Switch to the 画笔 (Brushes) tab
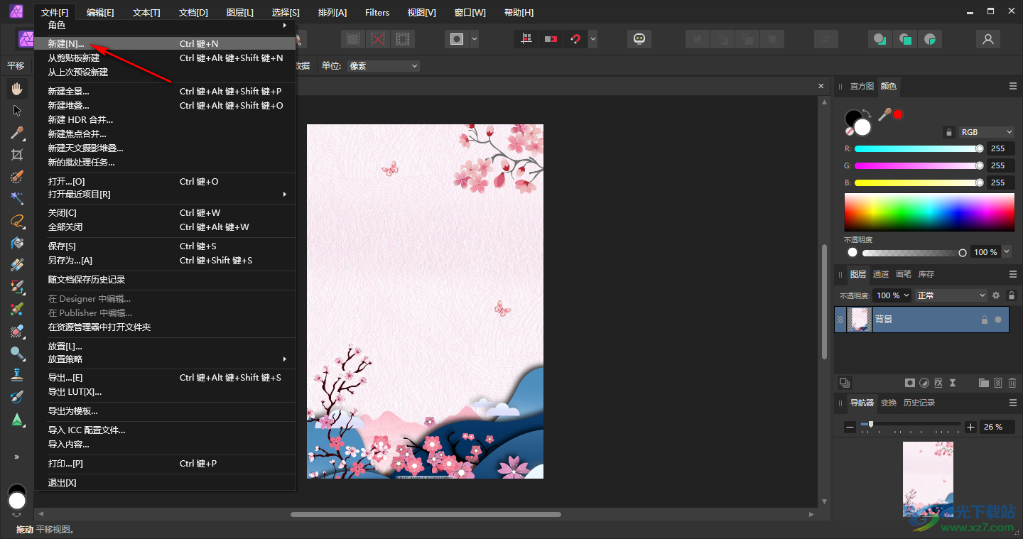The height and width of the screenshot is (539, 1023). [x=904, y=274]
